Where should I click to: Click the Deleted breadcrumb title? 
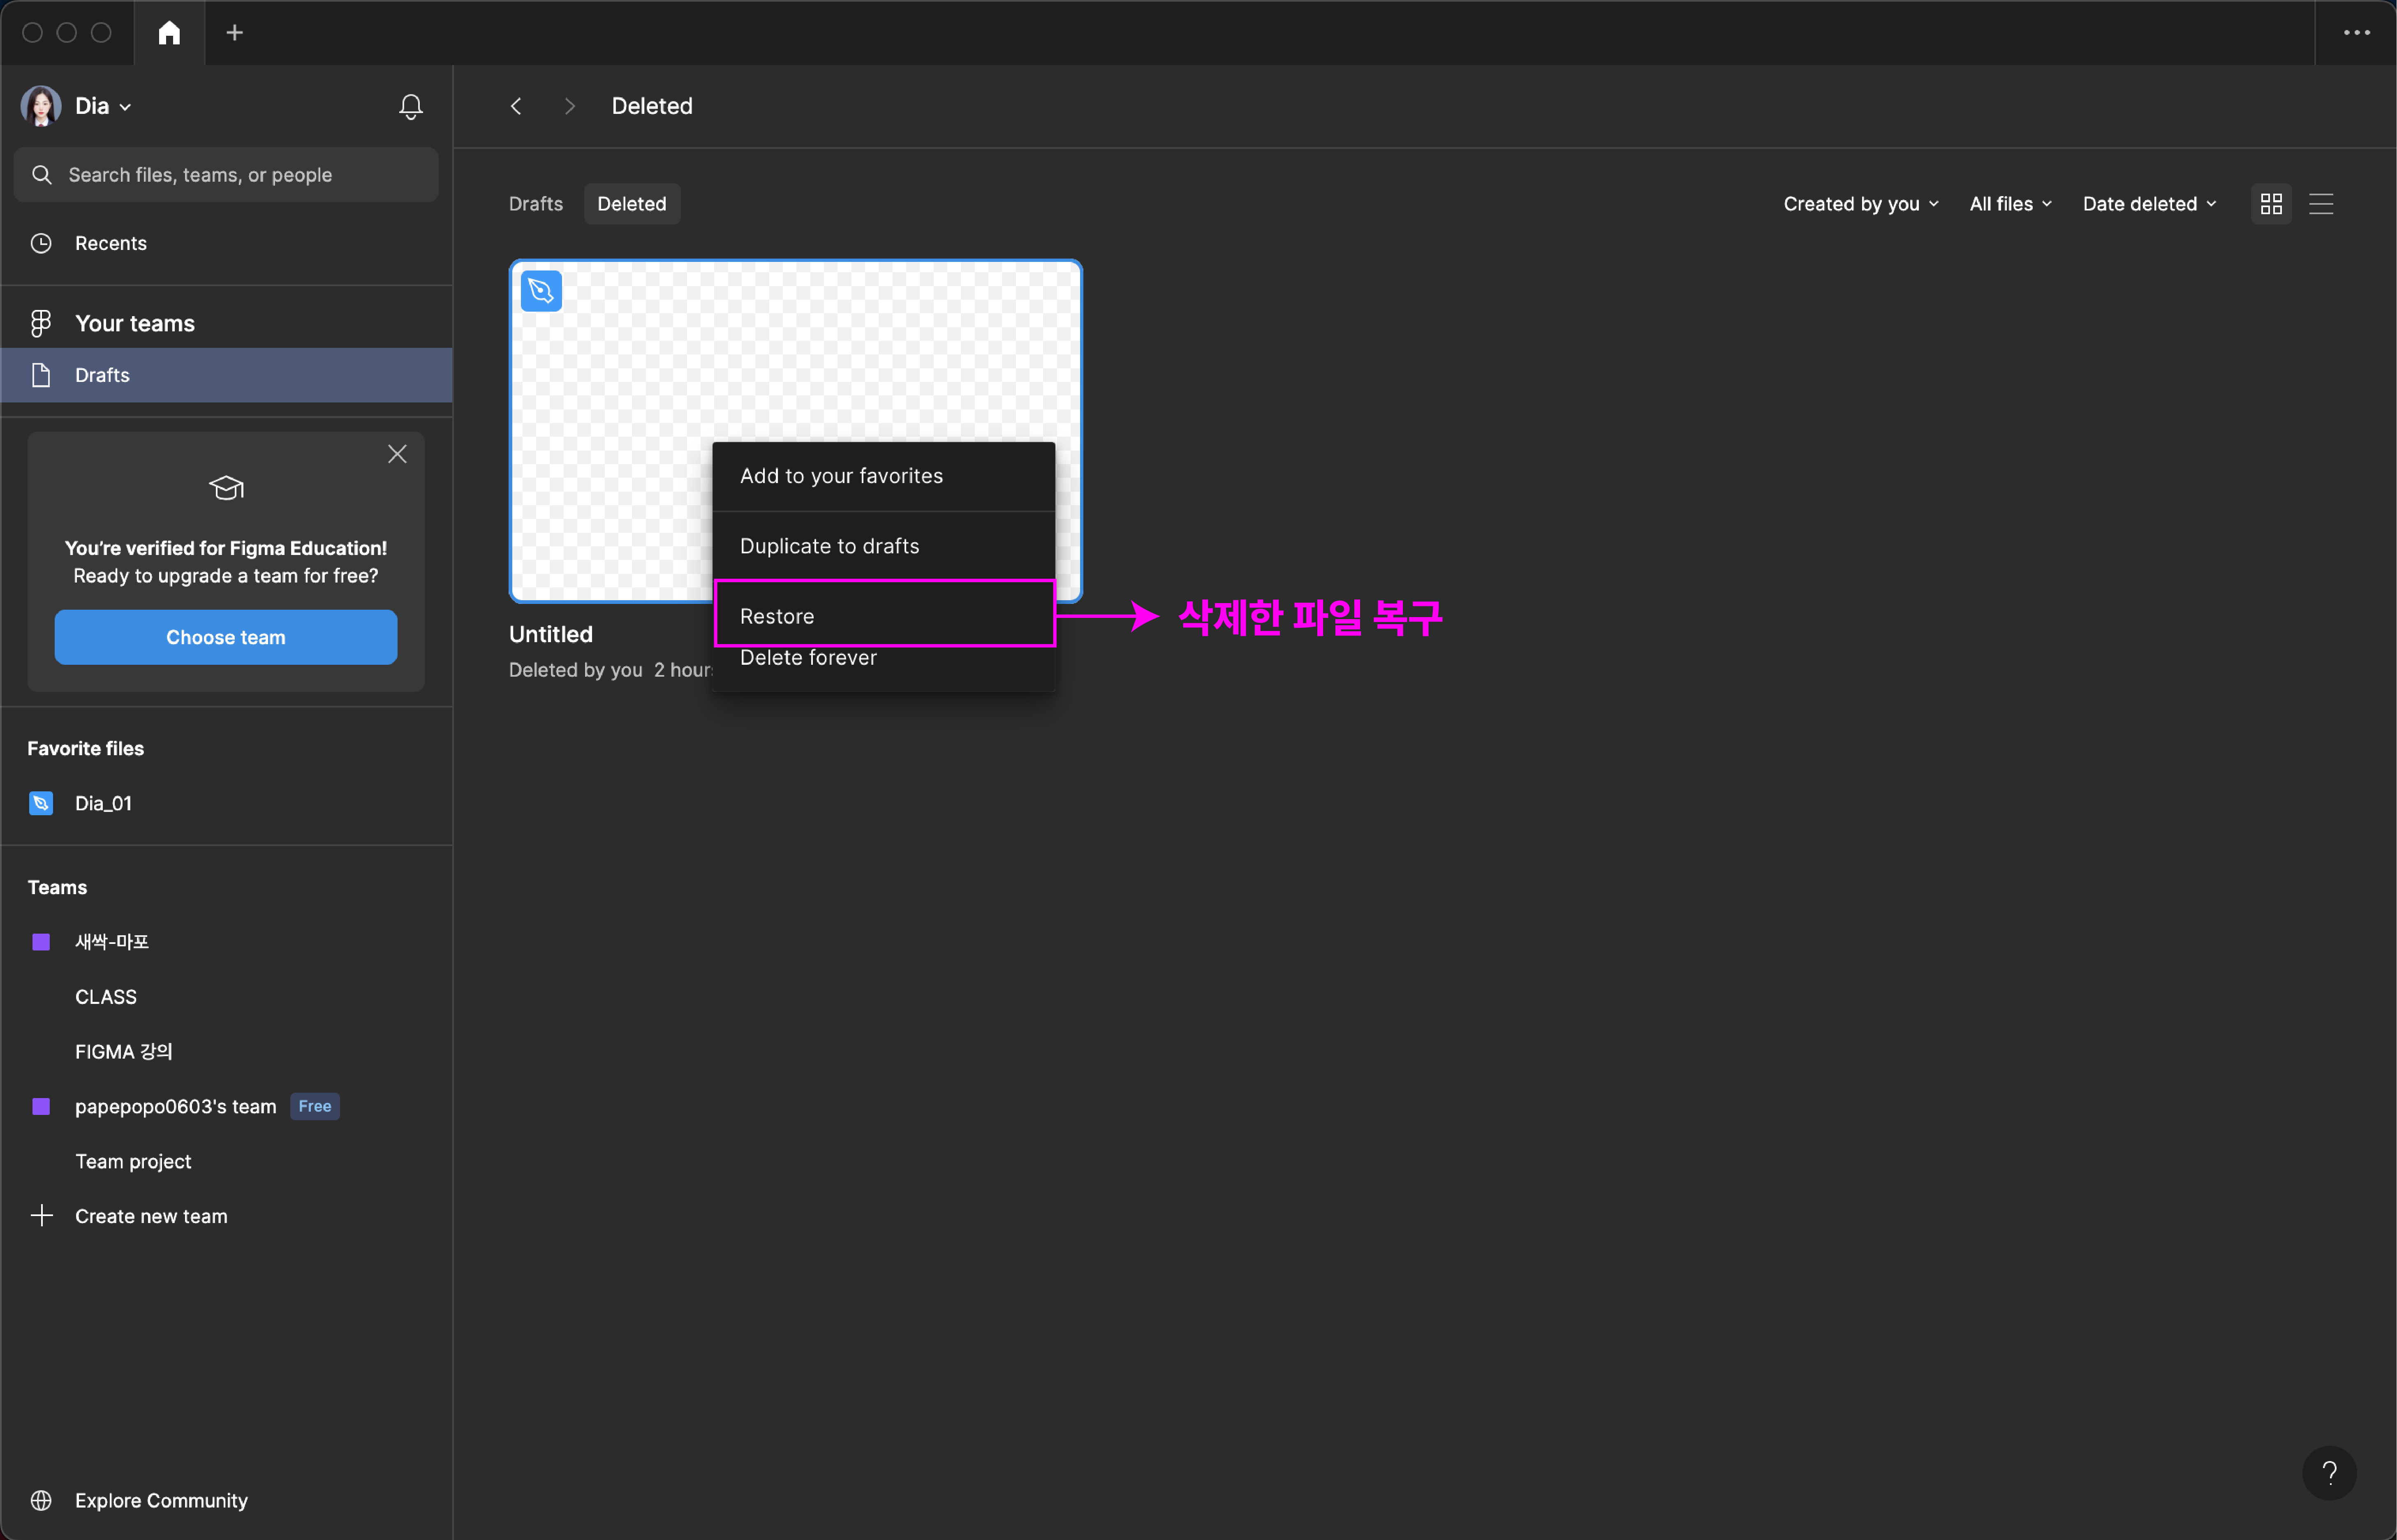click(x=652, y=106)
